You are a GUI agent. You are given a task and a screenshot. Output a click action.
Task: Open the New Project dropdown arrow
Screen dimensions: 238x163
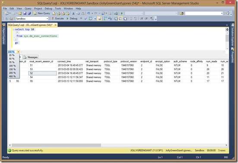[x=10, y=13]
